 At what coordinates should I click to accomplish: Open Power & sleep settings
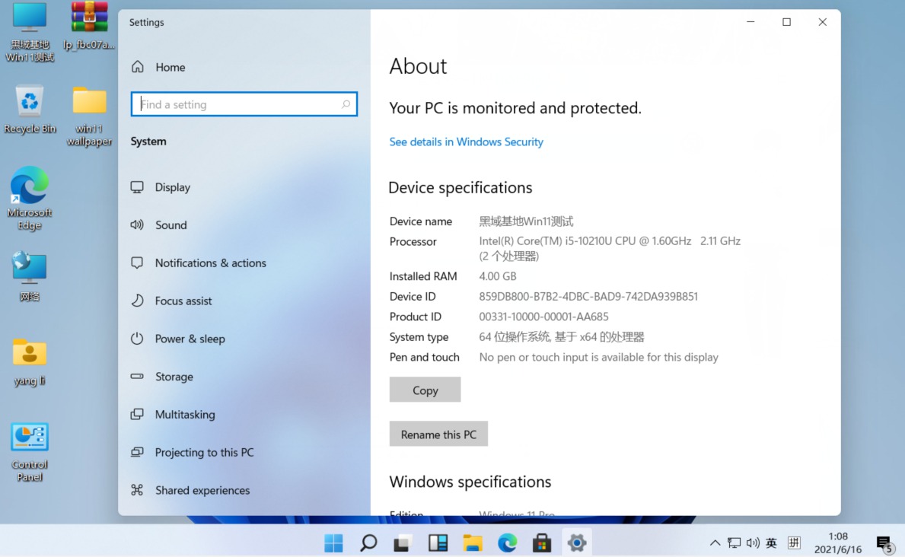[x=190, y=339]
